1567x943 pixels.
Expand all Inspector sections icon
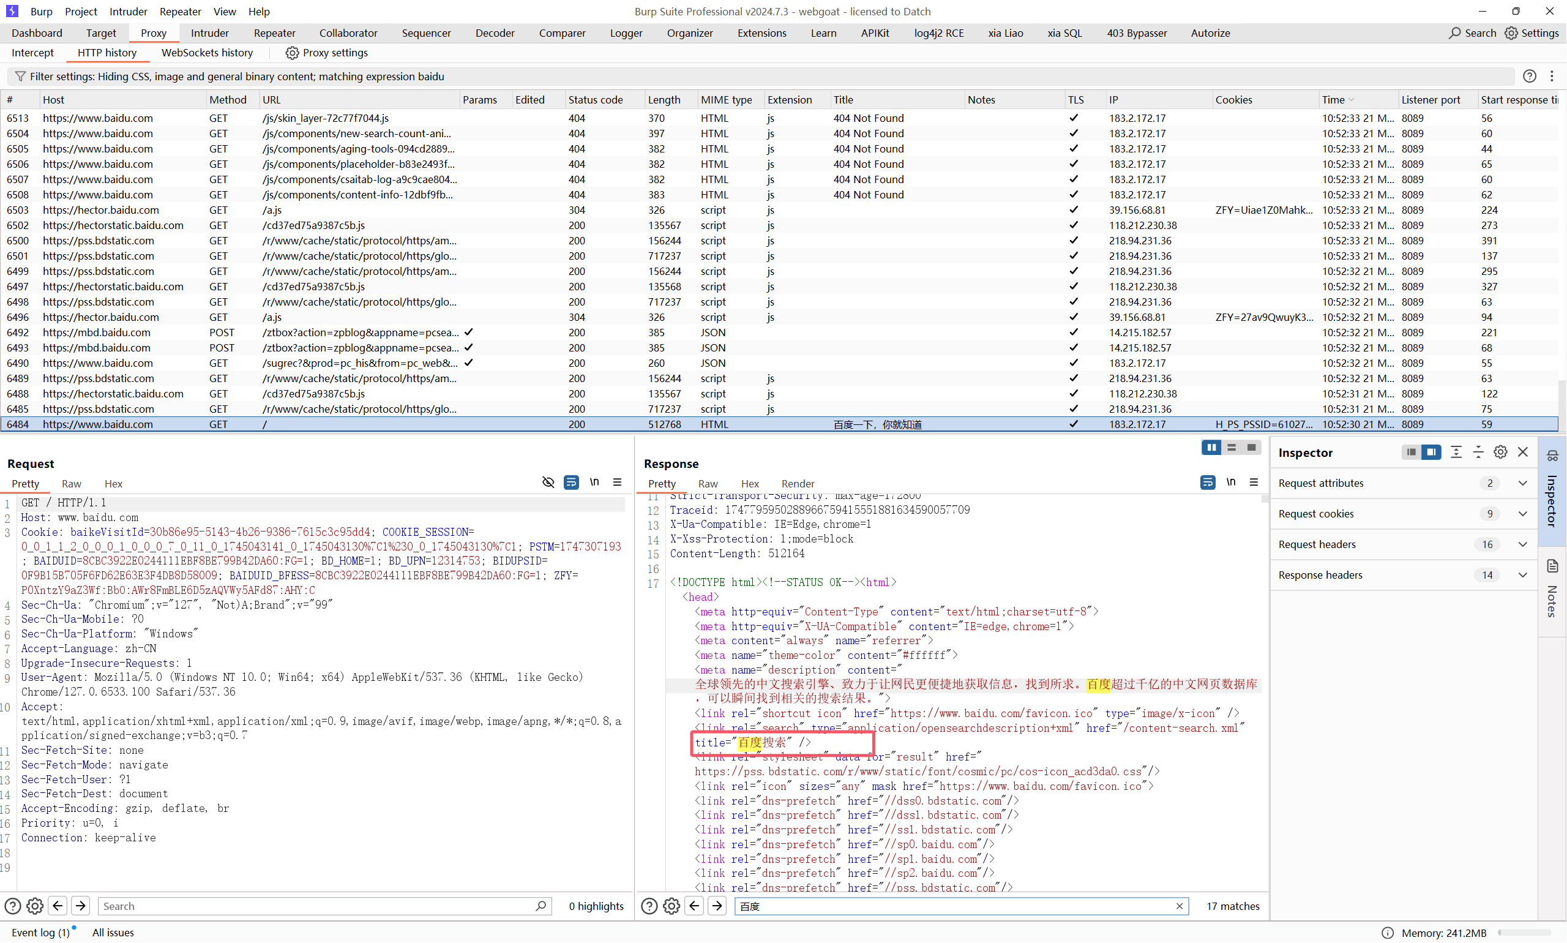pyautogui.click(x=1456, y=453)
